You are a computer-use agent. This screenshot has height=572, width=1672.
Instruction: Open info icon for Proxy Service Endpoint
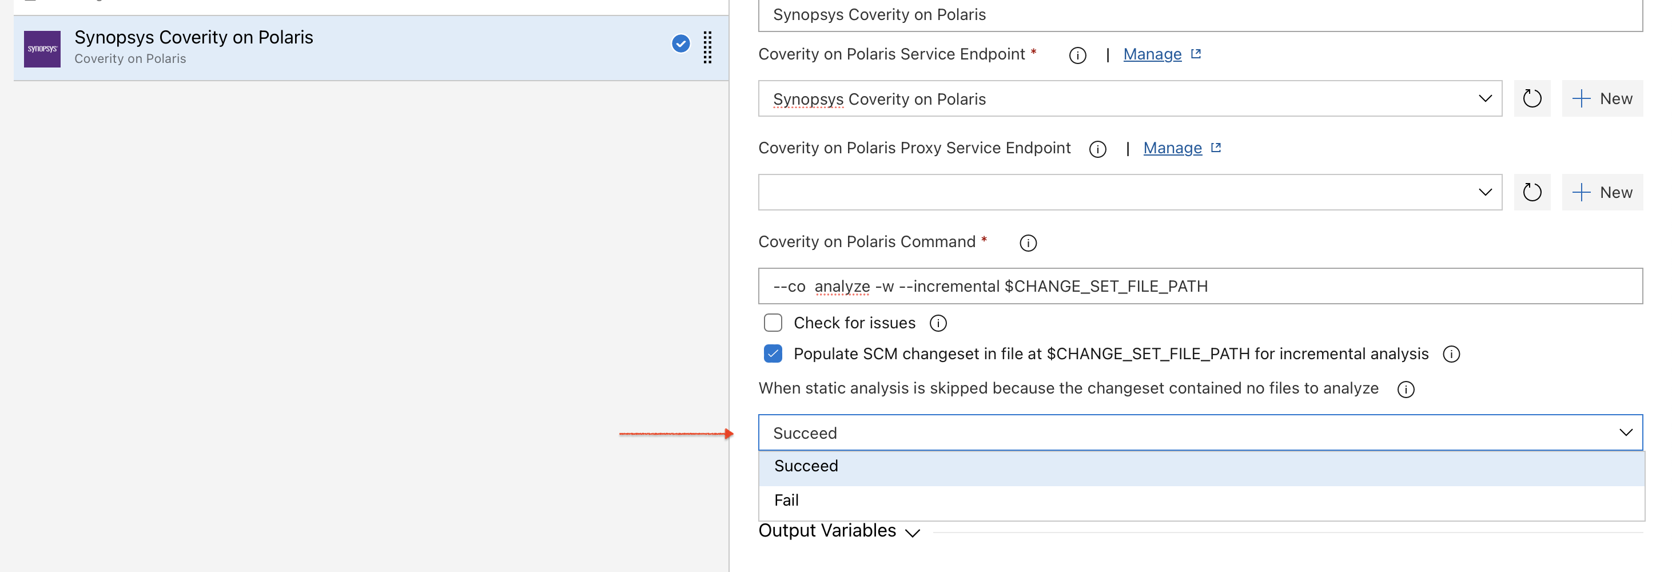click(1097, 149)
